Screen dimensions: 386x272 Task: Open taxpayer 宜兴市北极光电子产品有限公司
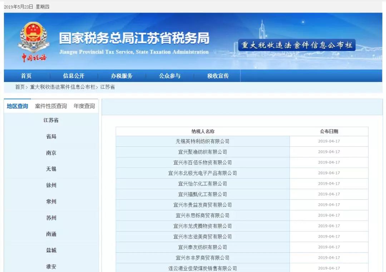[203, 173]
